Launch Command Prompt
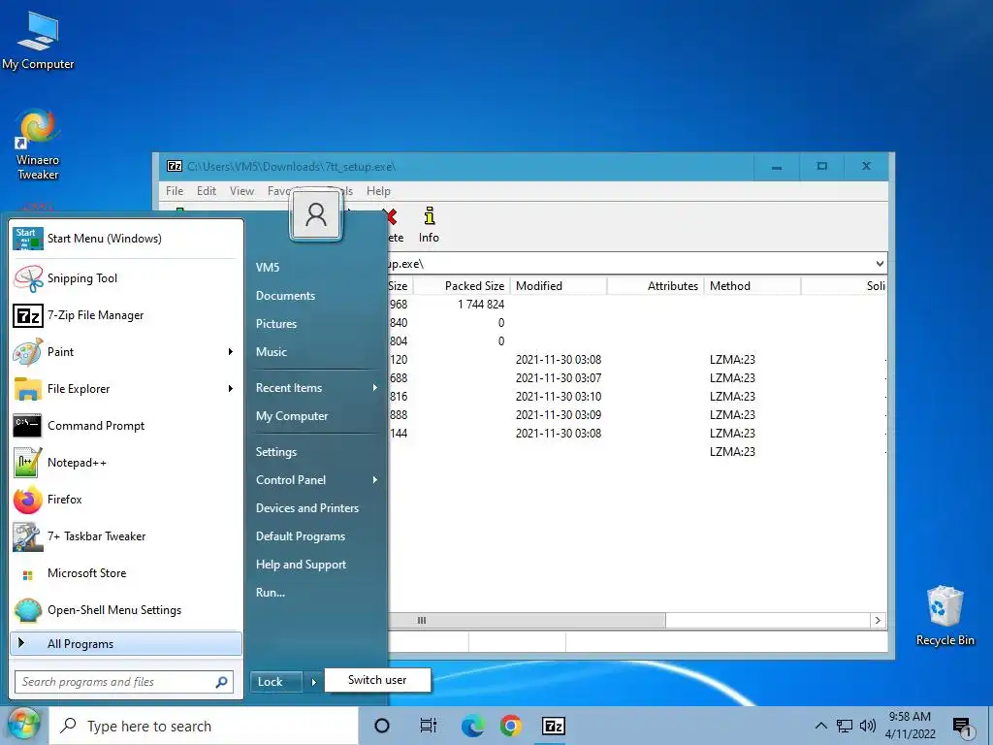993x745 pixels. tap(125, 426)
